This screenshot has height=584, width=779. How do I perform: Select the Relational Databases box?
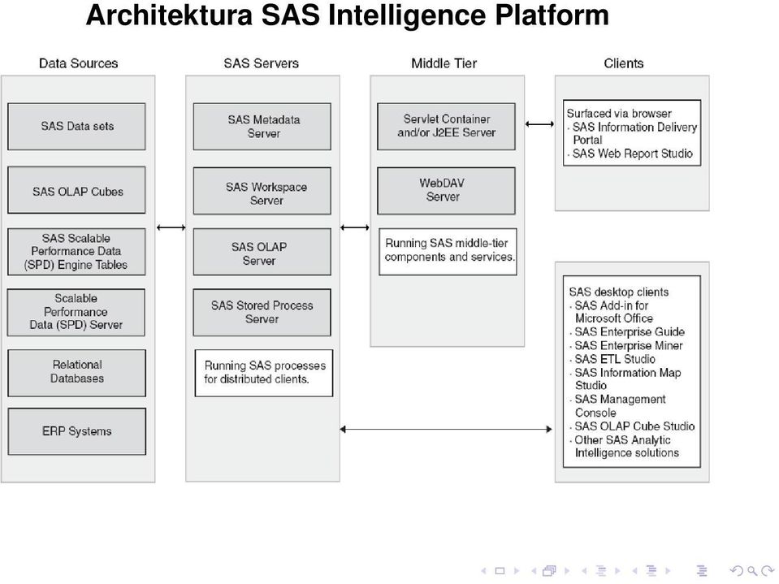pos(76,373)
